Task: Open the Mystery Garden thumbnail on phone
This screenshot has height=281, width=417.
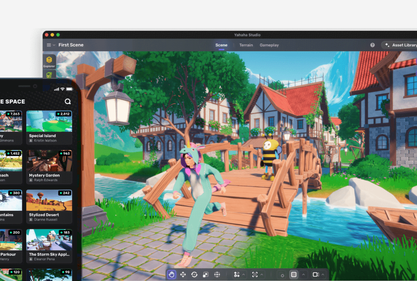Action: click(x=49, y=160)
